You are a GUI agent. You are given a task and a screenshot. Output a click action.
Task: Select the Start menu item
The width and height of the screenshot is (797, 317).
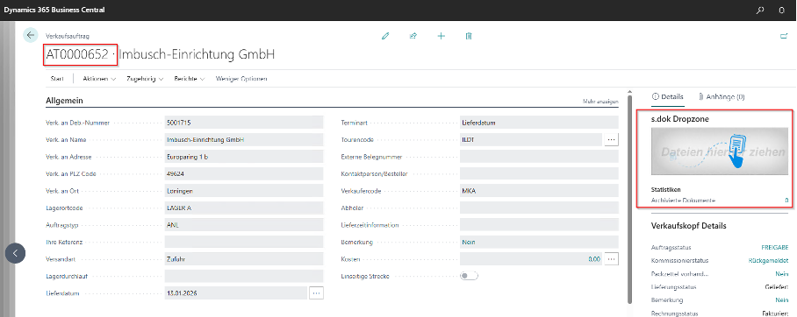57,79
